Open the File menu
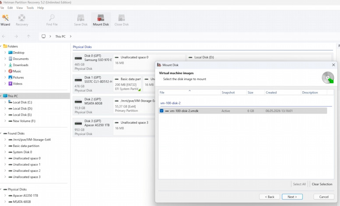The height and width of the screenshot is (206, 340). pos(2,8)
